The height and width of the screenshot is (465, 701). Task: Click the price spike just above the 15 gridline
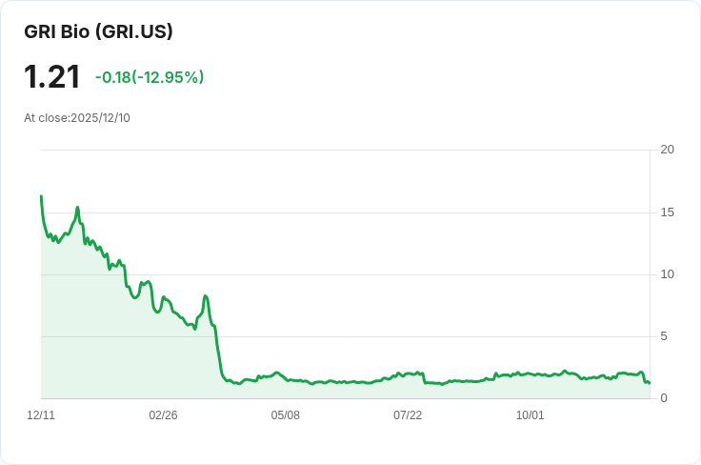[77, 208]
